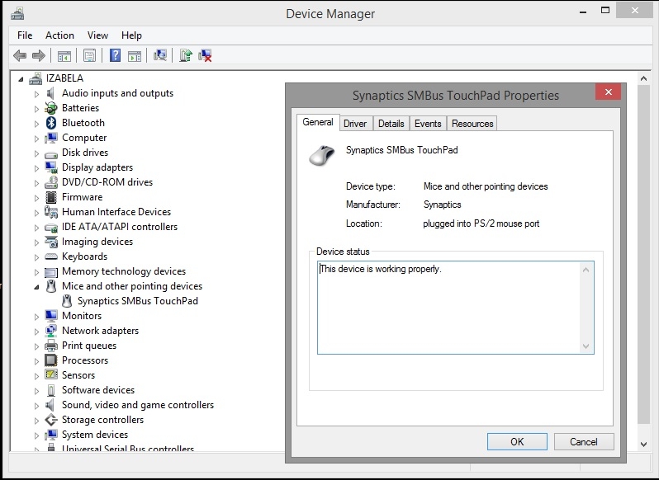
Task: Click the Imaging devices camera icon
Action: (51, 242)
